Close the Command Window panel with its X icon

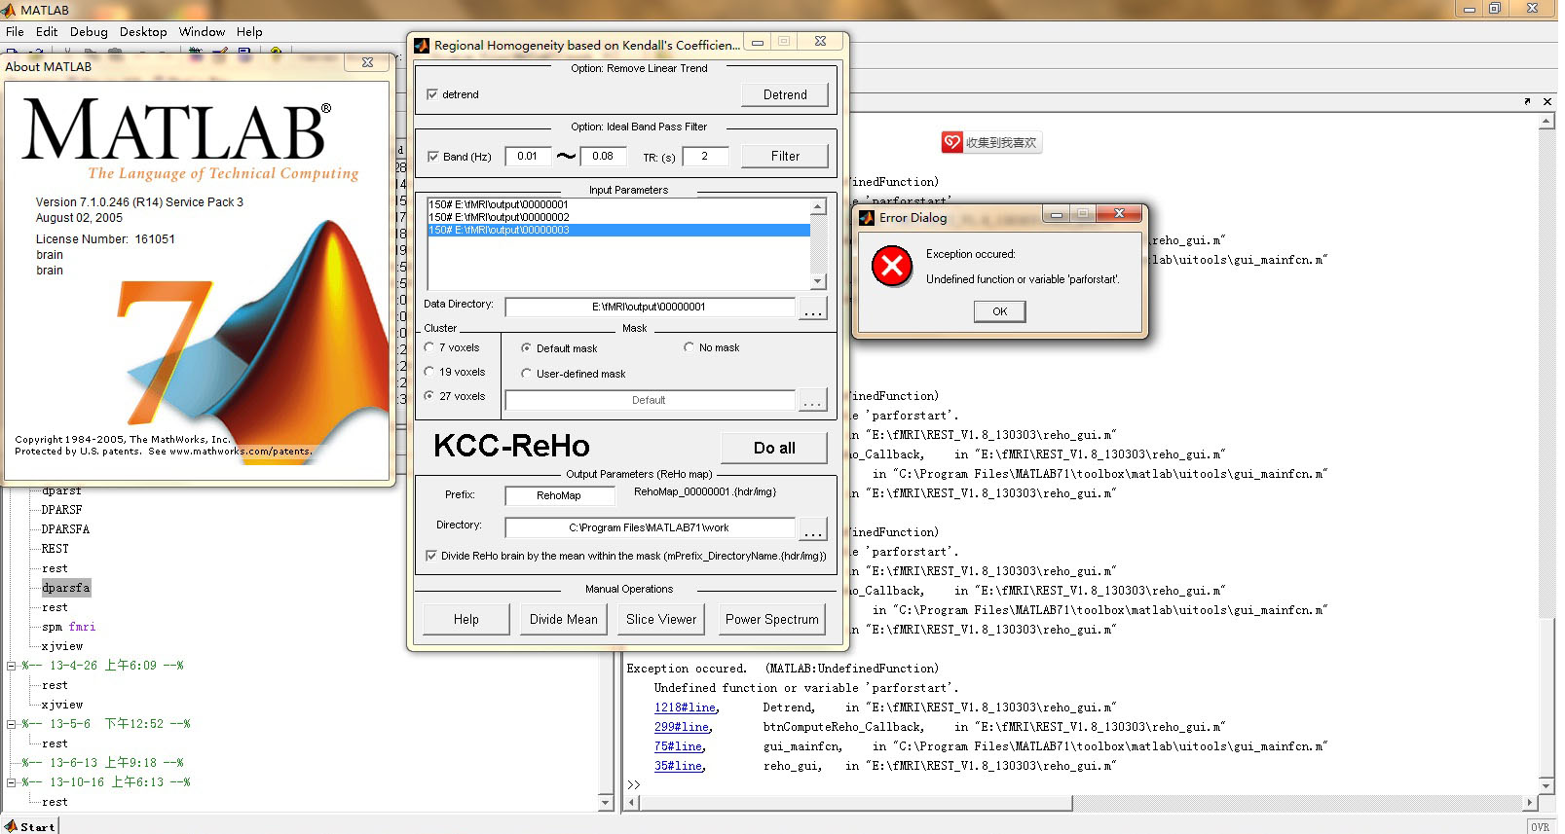point(1546,101)
